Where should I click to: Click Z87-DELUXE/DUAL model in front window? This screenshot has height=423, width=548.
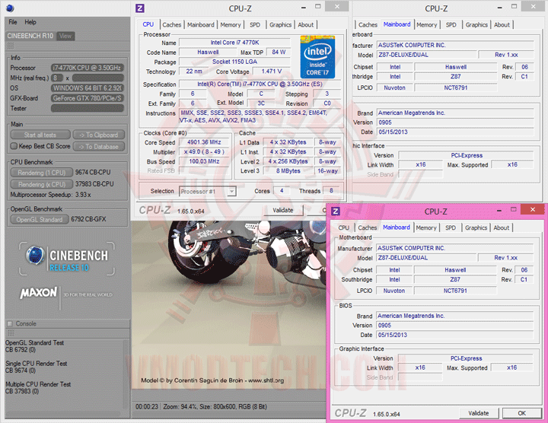click(426, 258)
